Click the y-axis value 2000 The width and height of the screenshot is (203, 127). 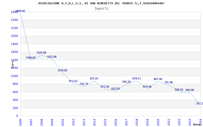14,36
